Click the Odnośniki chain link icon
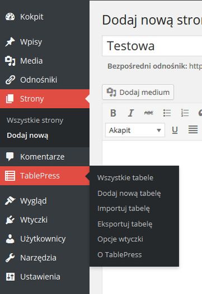The width and height of the screenshot is (202, 294). (x=10, y=80)
